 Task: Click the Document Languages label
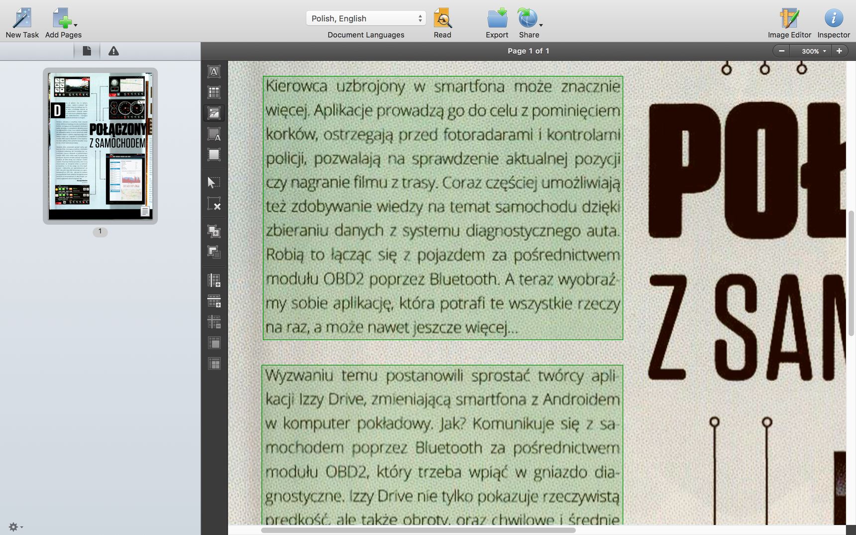pyautogui.click(x=366, y=35)
